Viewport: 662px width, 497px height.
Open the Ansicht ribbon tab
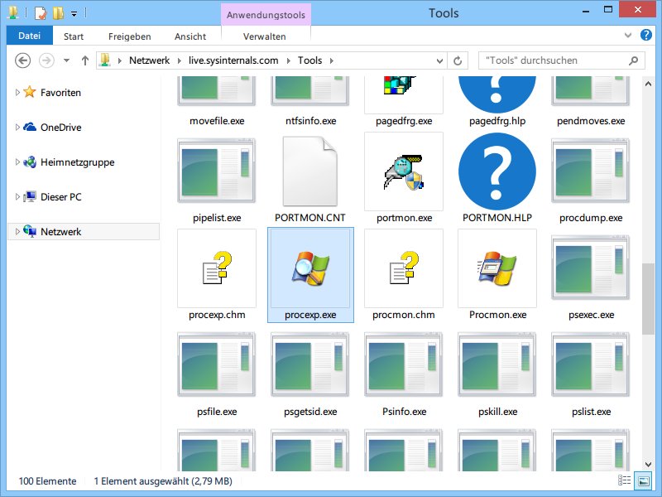[190, 36]
